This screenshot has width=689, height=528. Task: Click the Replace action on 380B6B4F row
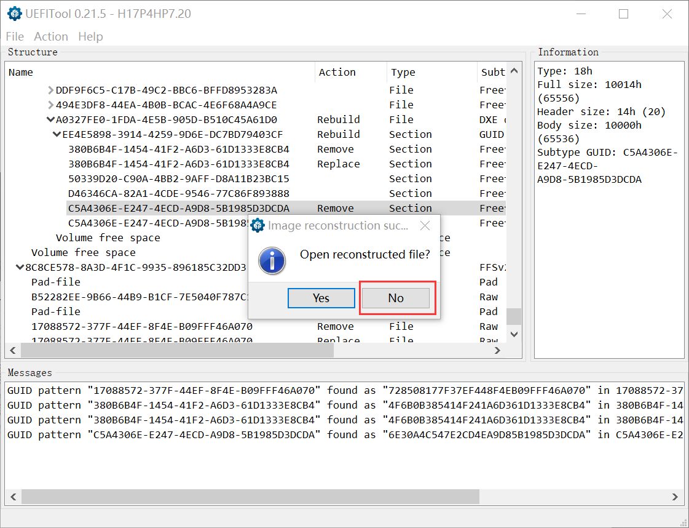pos(339,164)
